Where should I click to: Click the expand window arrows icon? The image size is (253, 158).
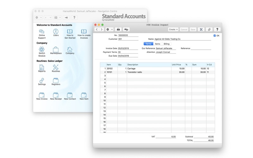coord(201,29)
